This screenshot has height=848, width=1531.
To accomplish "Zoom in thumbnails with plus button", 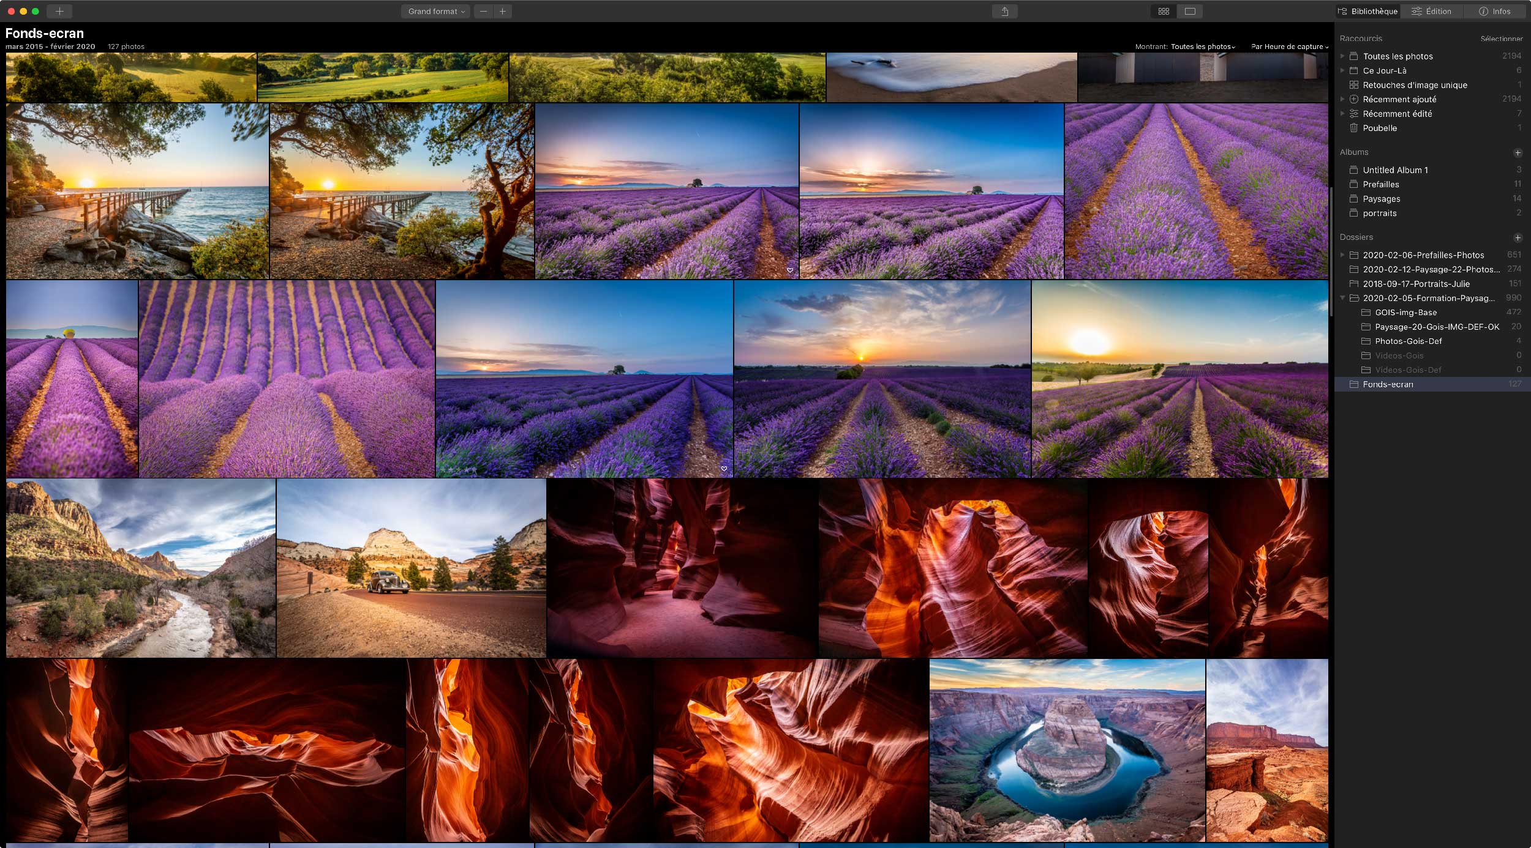I will pyautogui.click(x=502, y=11).
